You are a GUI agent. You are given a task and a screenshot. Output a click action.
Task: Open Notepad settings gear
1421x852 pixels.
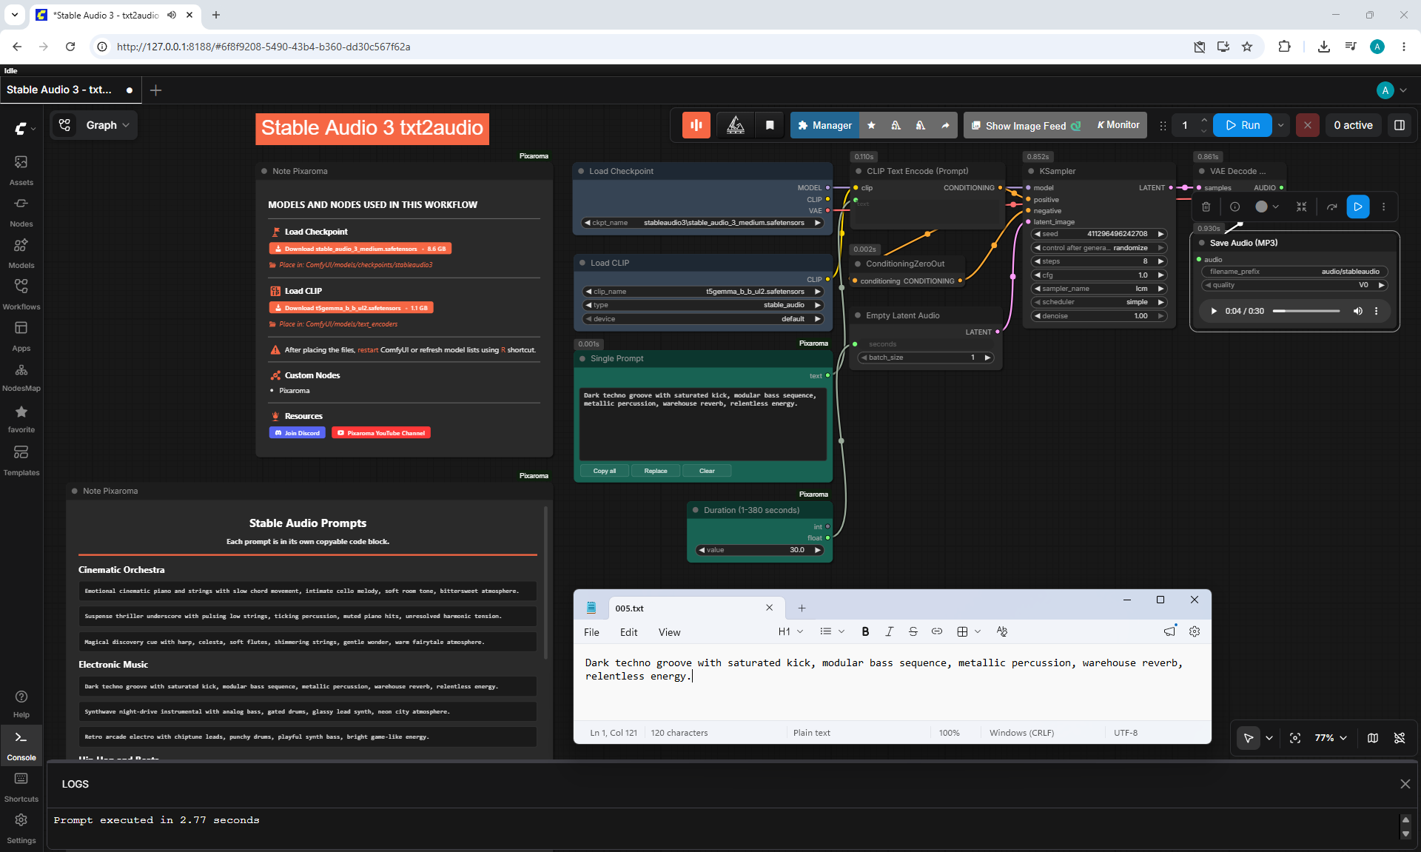(1195, 631)
